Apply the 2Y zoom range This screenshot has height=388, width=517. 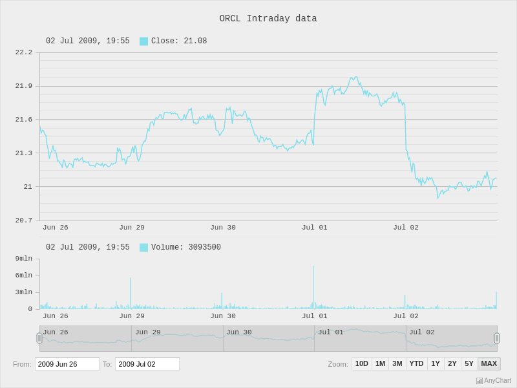click(452, 363)
